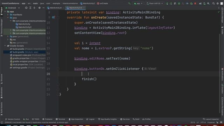Click the 4 spaces indent status entry
Image resolution: width=224 pixels, height=126 pixels.
211,122
